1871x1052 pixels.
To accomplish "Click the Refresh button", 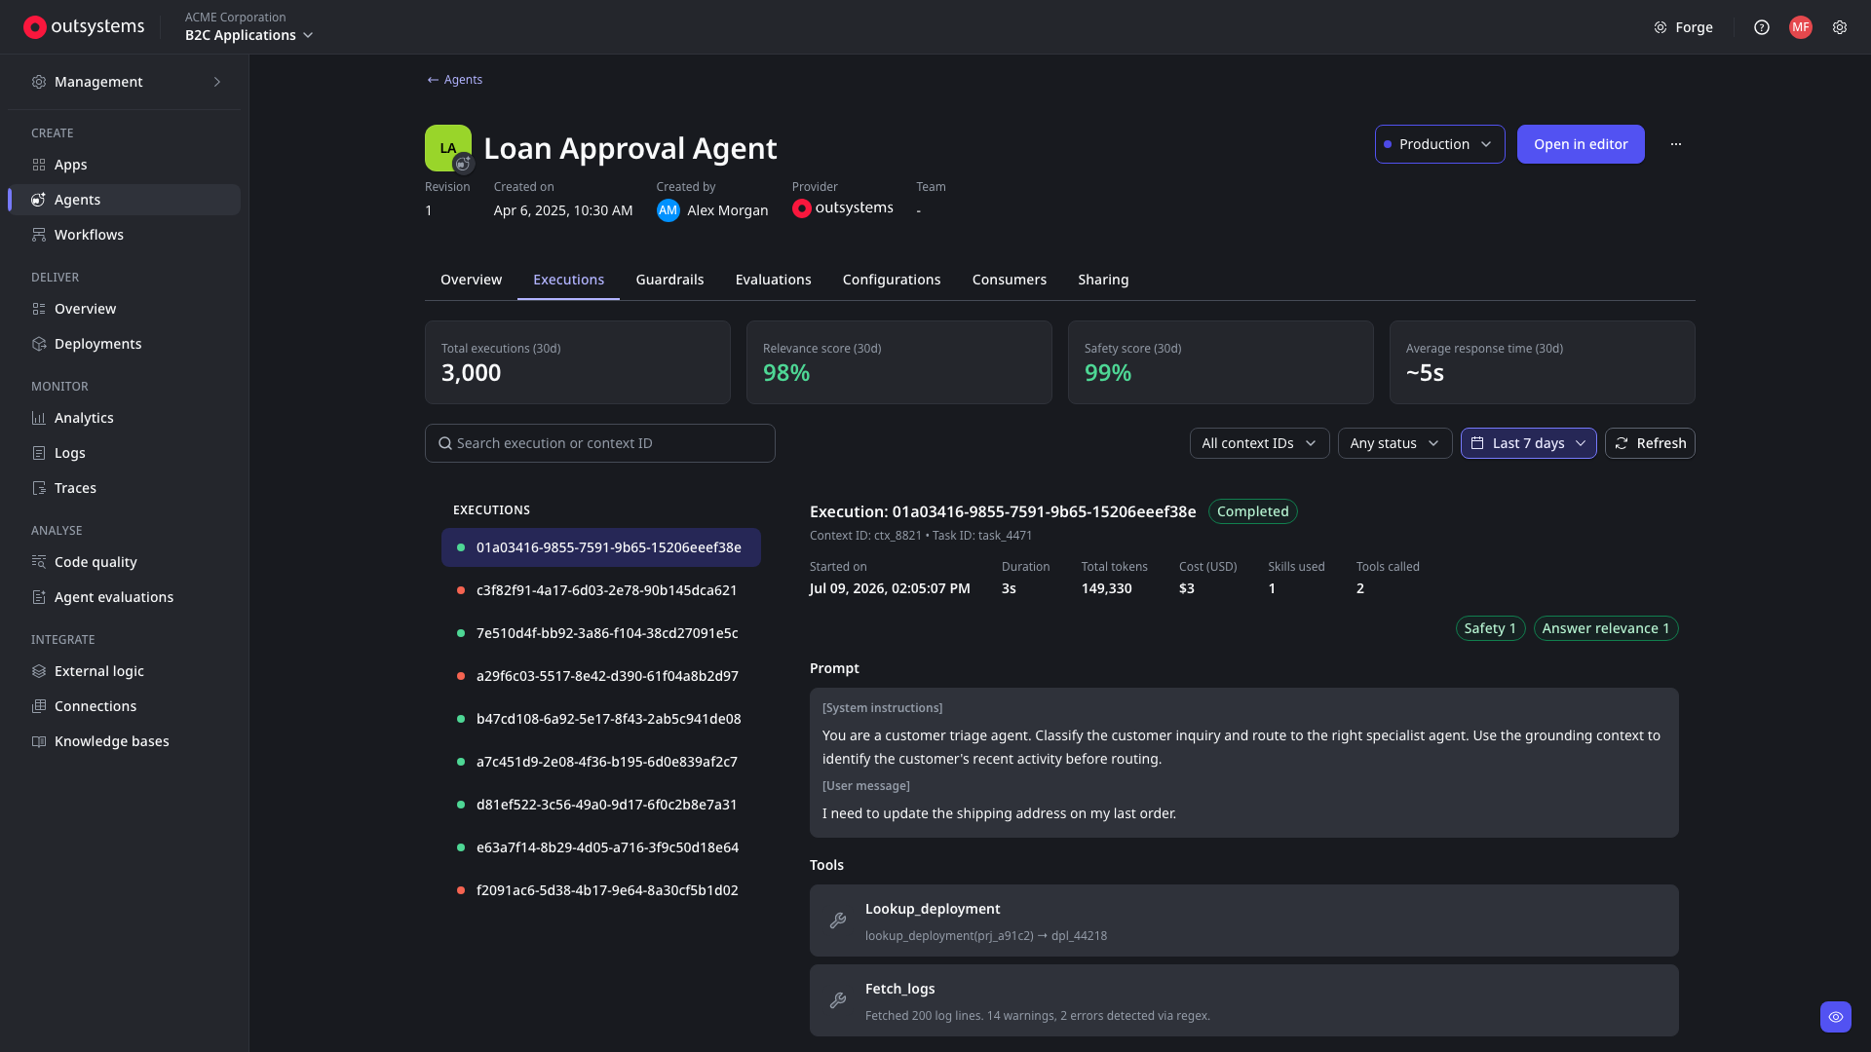I will 1650,443.
